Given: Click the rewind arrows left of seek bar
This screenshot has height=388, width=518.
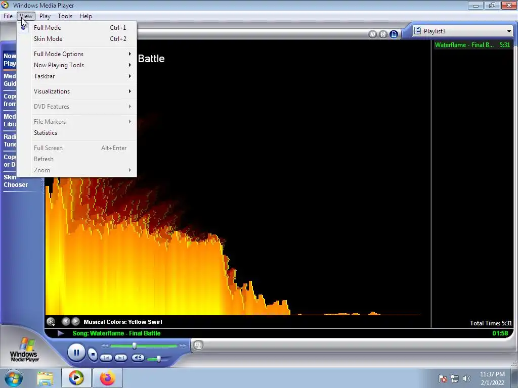Looking at the screenshot, I should click(105, 346).
